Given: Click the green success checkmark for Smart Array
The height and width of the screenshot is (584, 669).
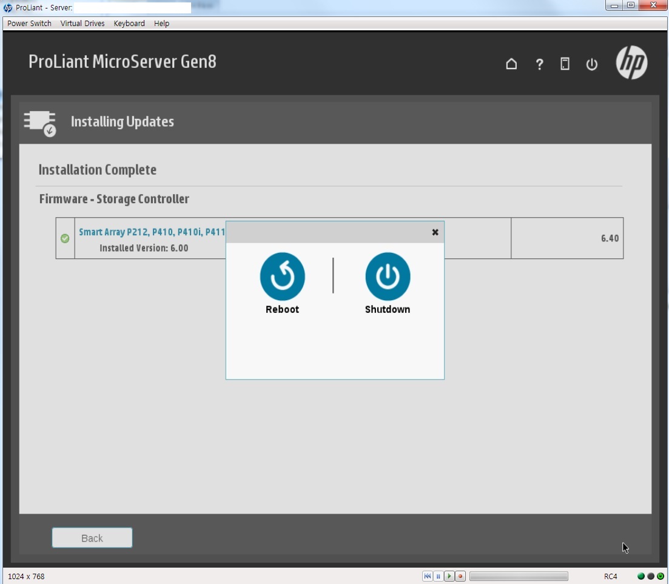Looking at the screenshot, I should coord(65,238).
